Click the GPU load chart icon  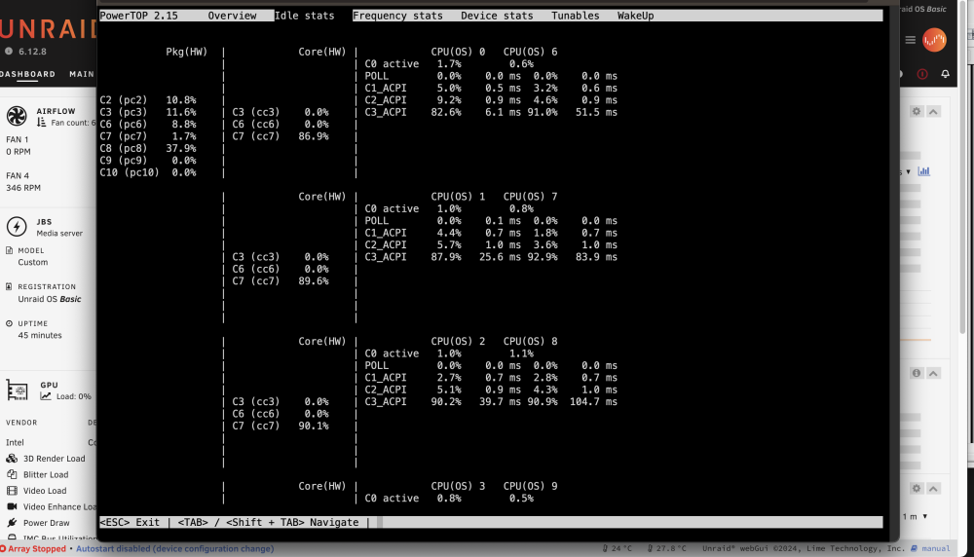[x=46, y=396]
